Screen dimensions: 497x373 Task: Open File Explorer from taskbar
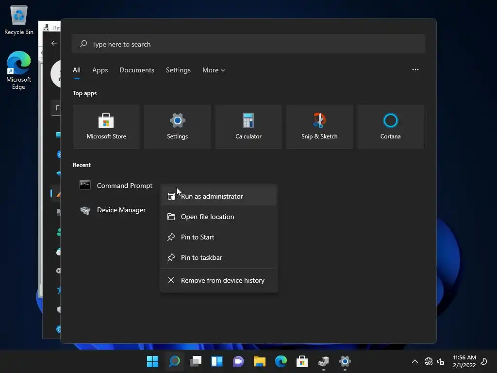(x=259, y=361)
